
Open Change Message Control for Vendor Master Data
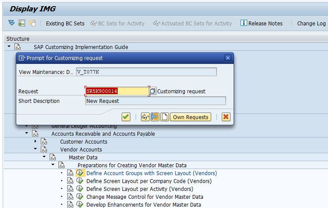pyautogui.click(x=145, y=197)
